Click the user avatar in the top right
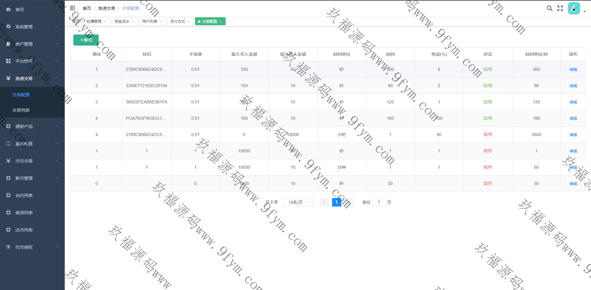Screen dimensions: 591x290 pyautogui.click(x=574, y=9)
